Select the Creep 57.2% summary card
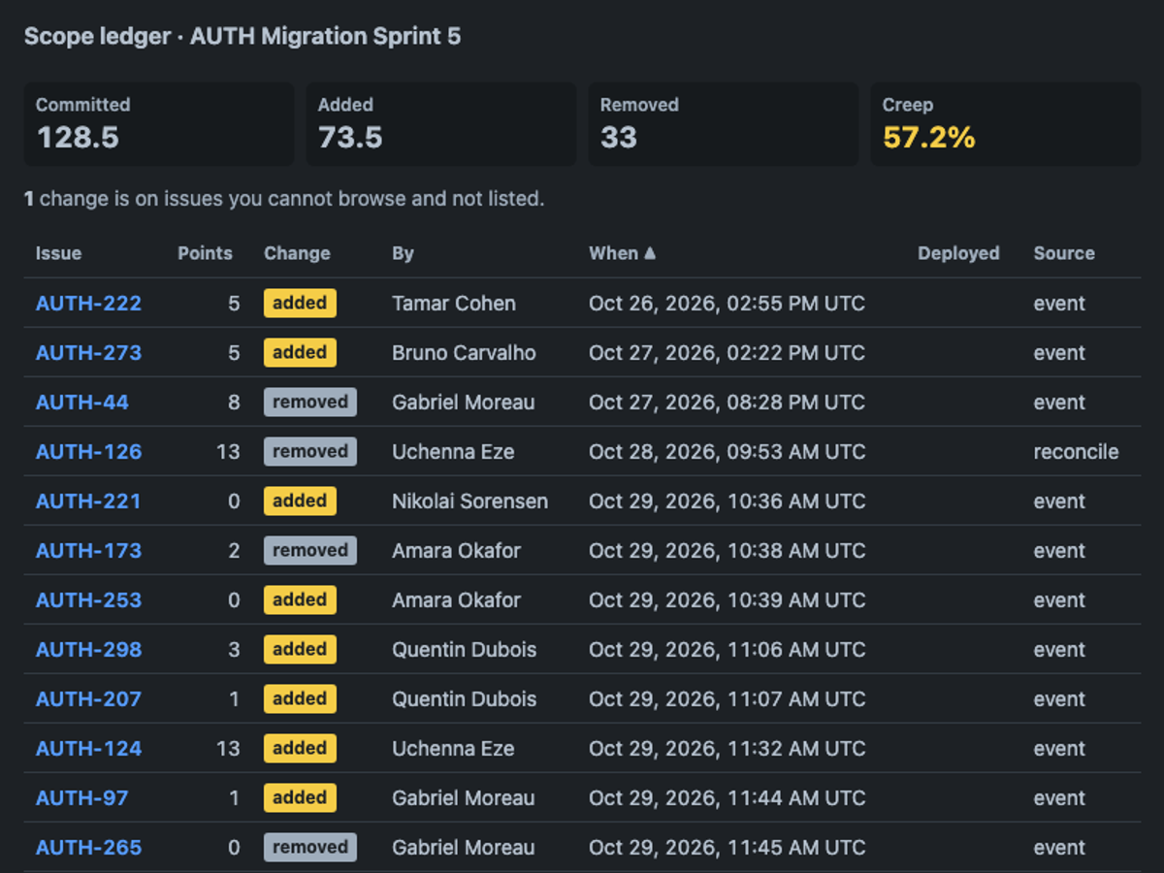Screen dimensions: 1164x873 [x=1006, y=124]
